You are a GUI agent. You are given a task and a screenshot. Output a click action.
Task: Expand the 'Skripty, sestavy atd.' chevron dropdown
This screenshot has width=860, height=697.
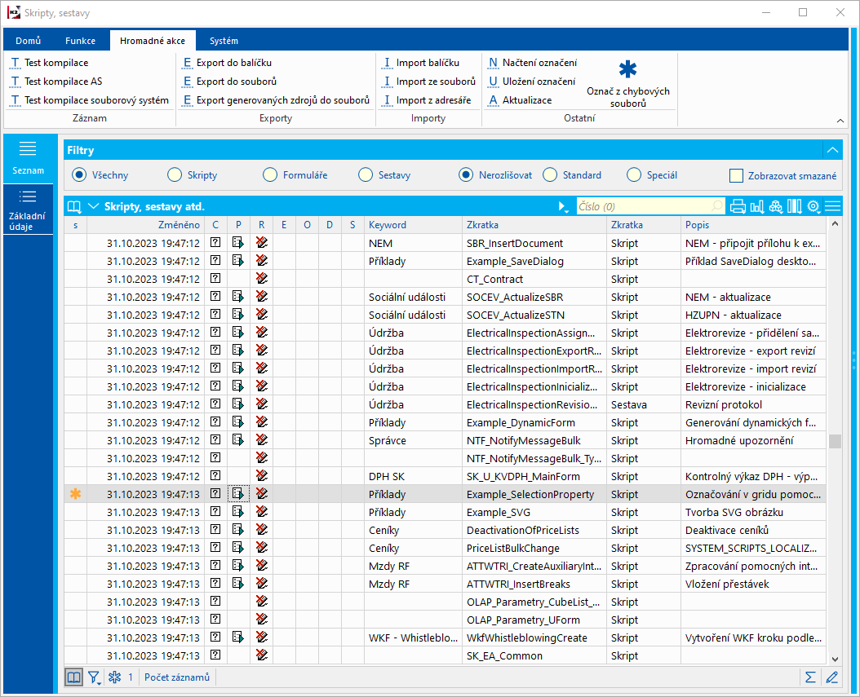pyautogui.click(x=93, y=206)
